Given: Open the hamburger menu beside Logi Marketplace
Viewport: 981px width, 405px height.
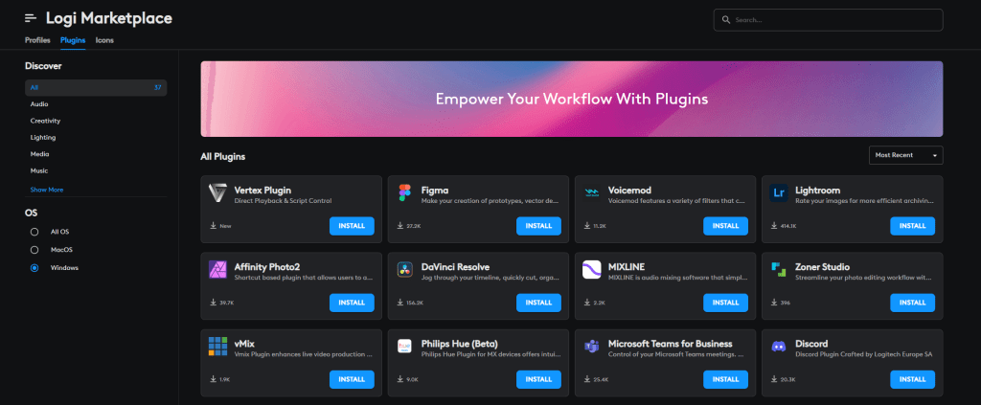Looking at the screenshot, I should [x=31, y=18].
